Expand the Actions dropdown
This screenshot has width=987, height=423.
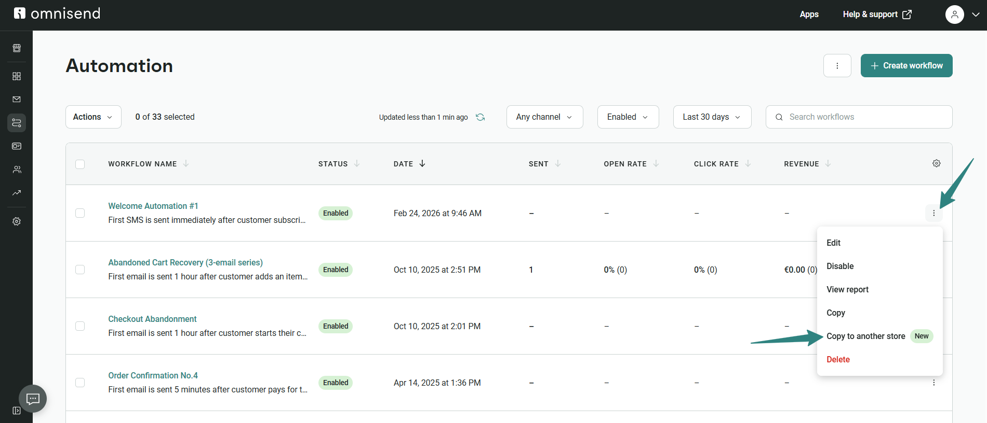(x=93, y=117)
